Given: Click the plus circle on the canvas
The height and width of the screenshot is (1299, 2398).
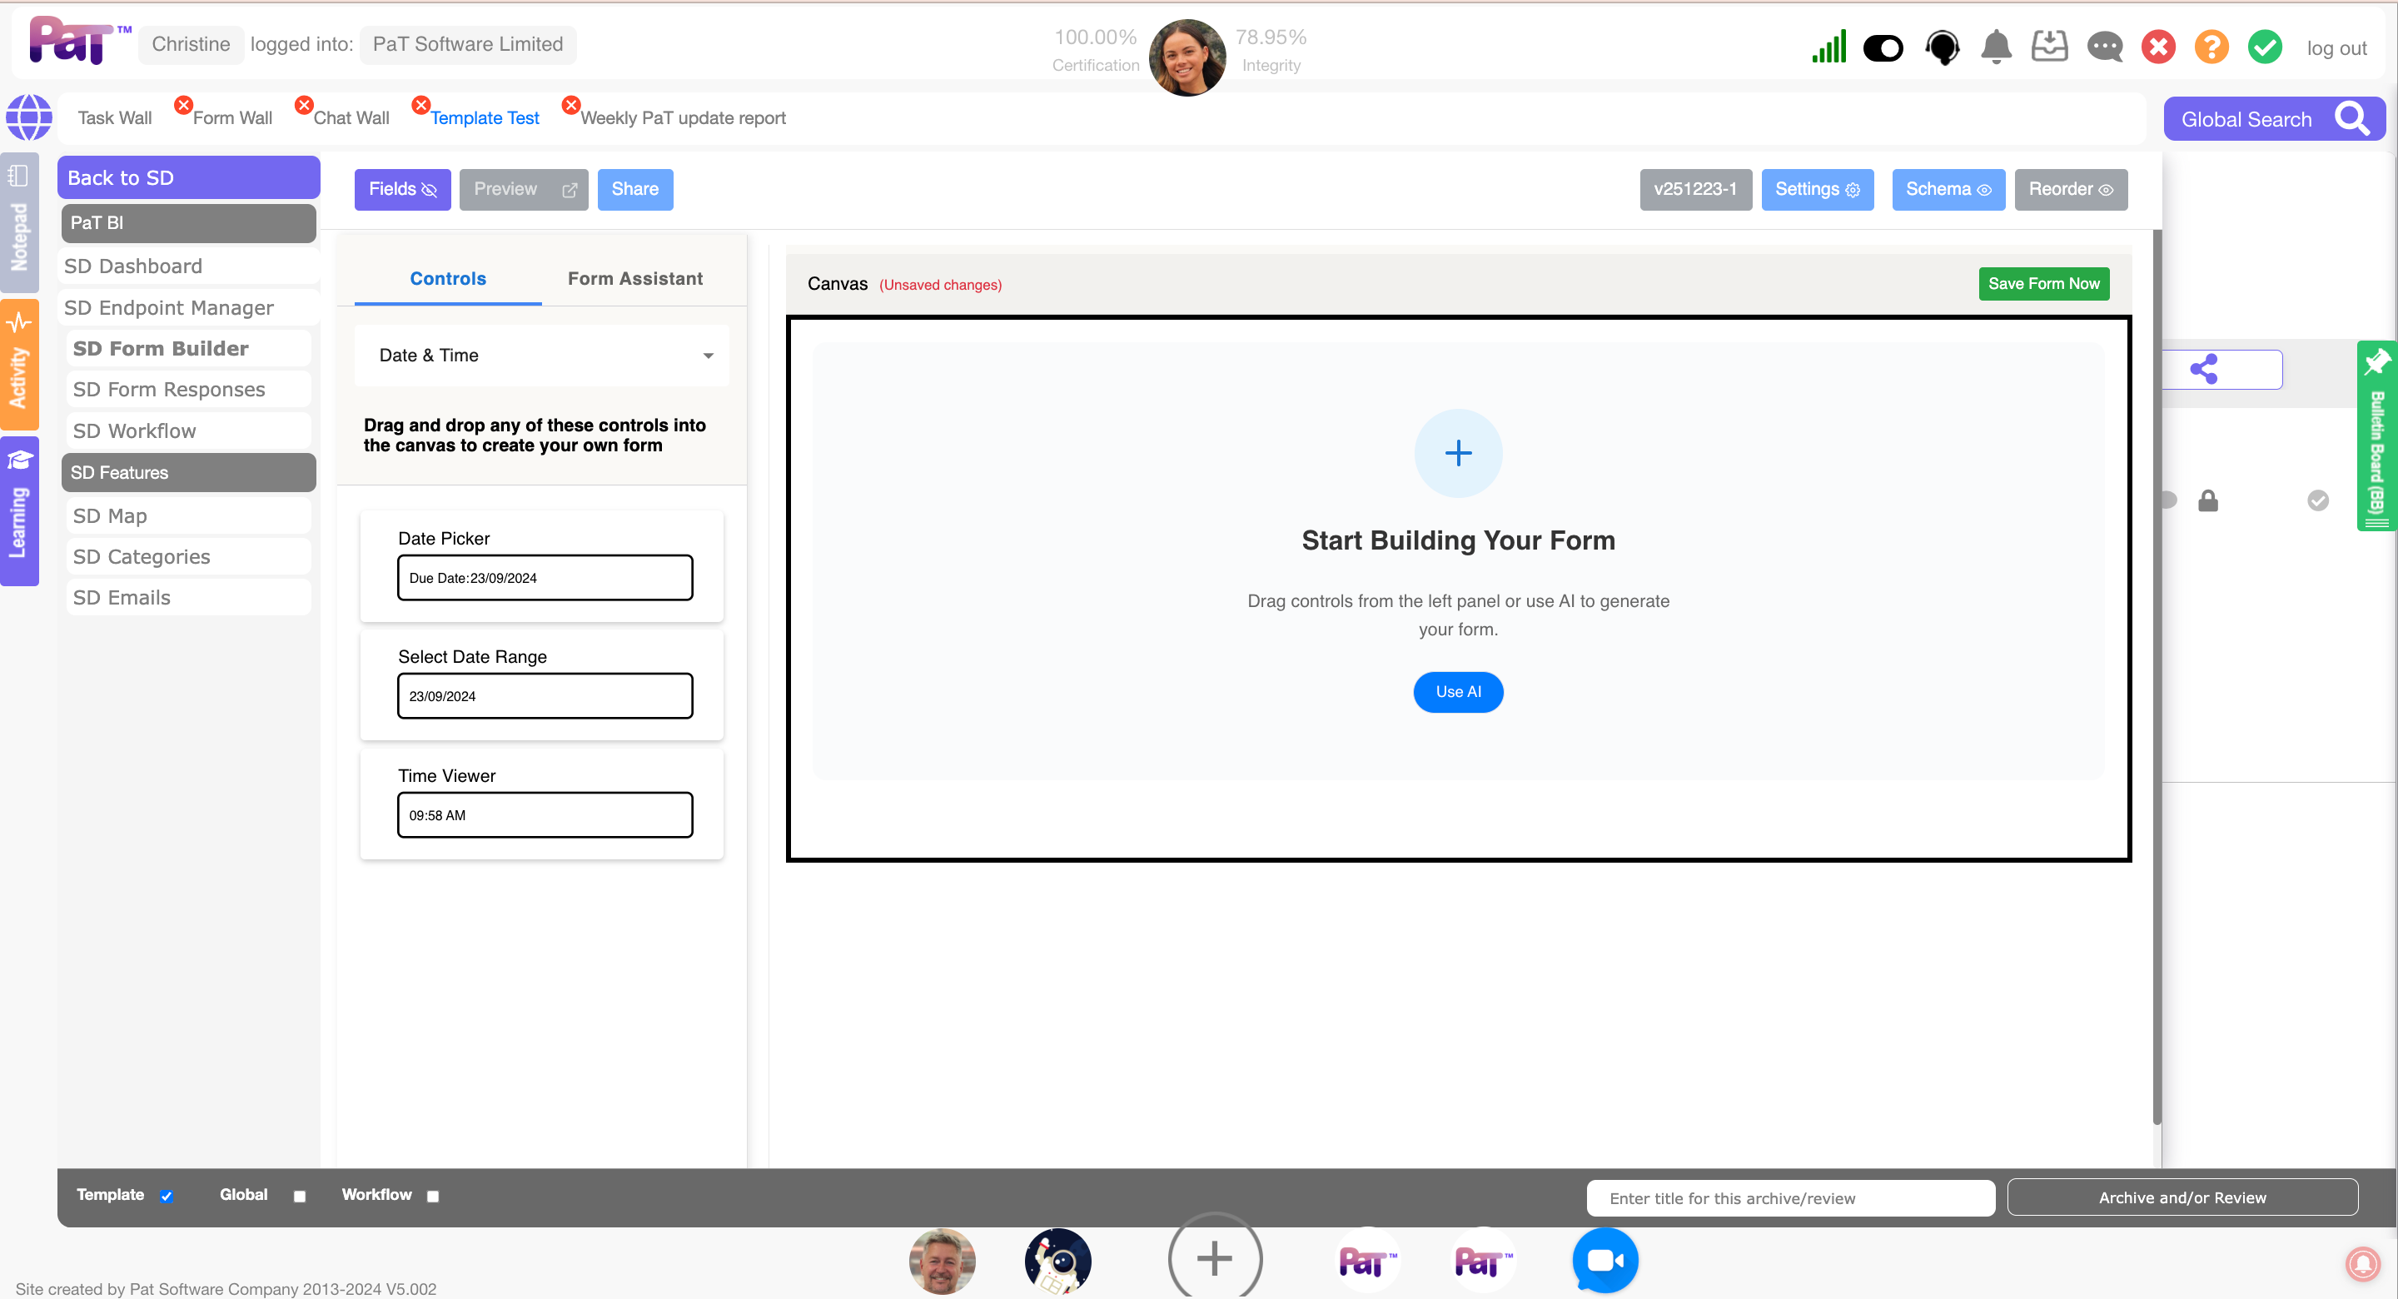Looking at the screenshot, I should click(1458, 454).
